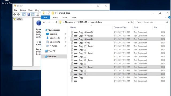This screenshot has height=96, width=171.
Task: Open Explorer help icon
Action: 169,17
